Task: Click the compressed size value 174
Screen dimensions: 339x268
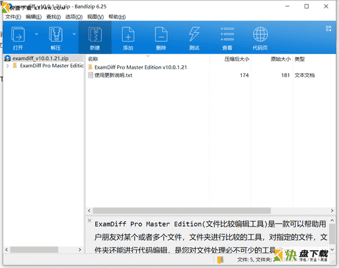Action: (245, 75)
